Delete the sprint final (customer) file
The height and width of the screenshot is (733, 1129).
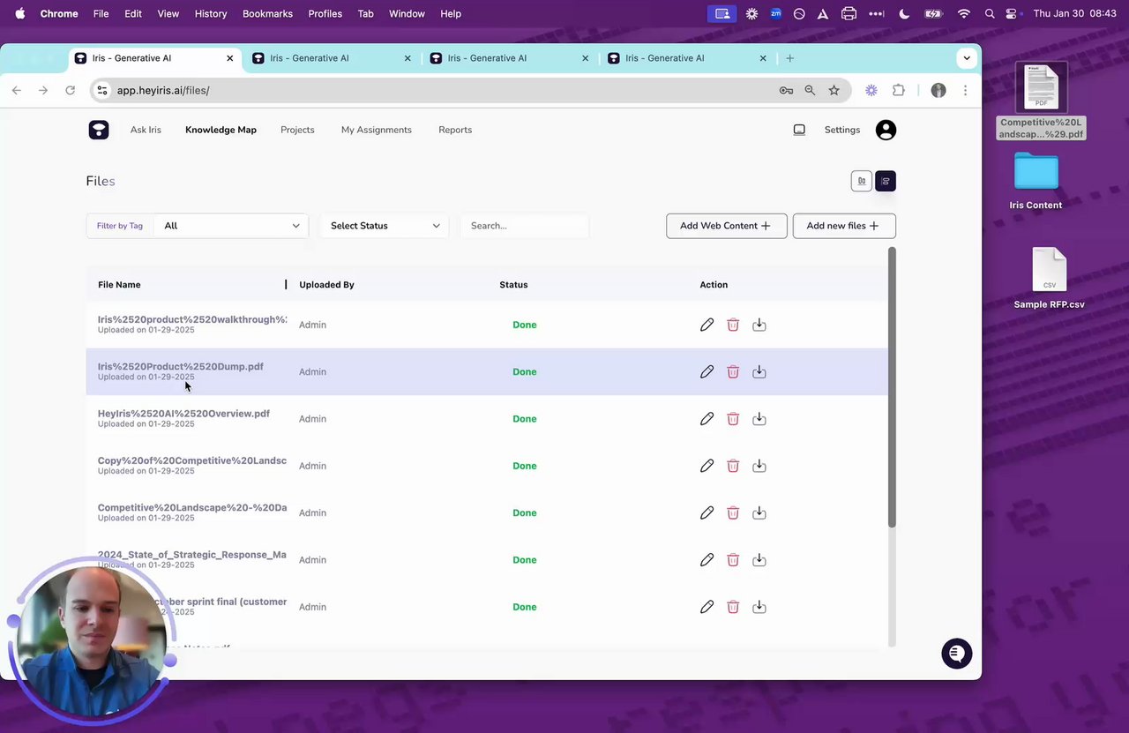pyautogui.click(x=733, y=607)
